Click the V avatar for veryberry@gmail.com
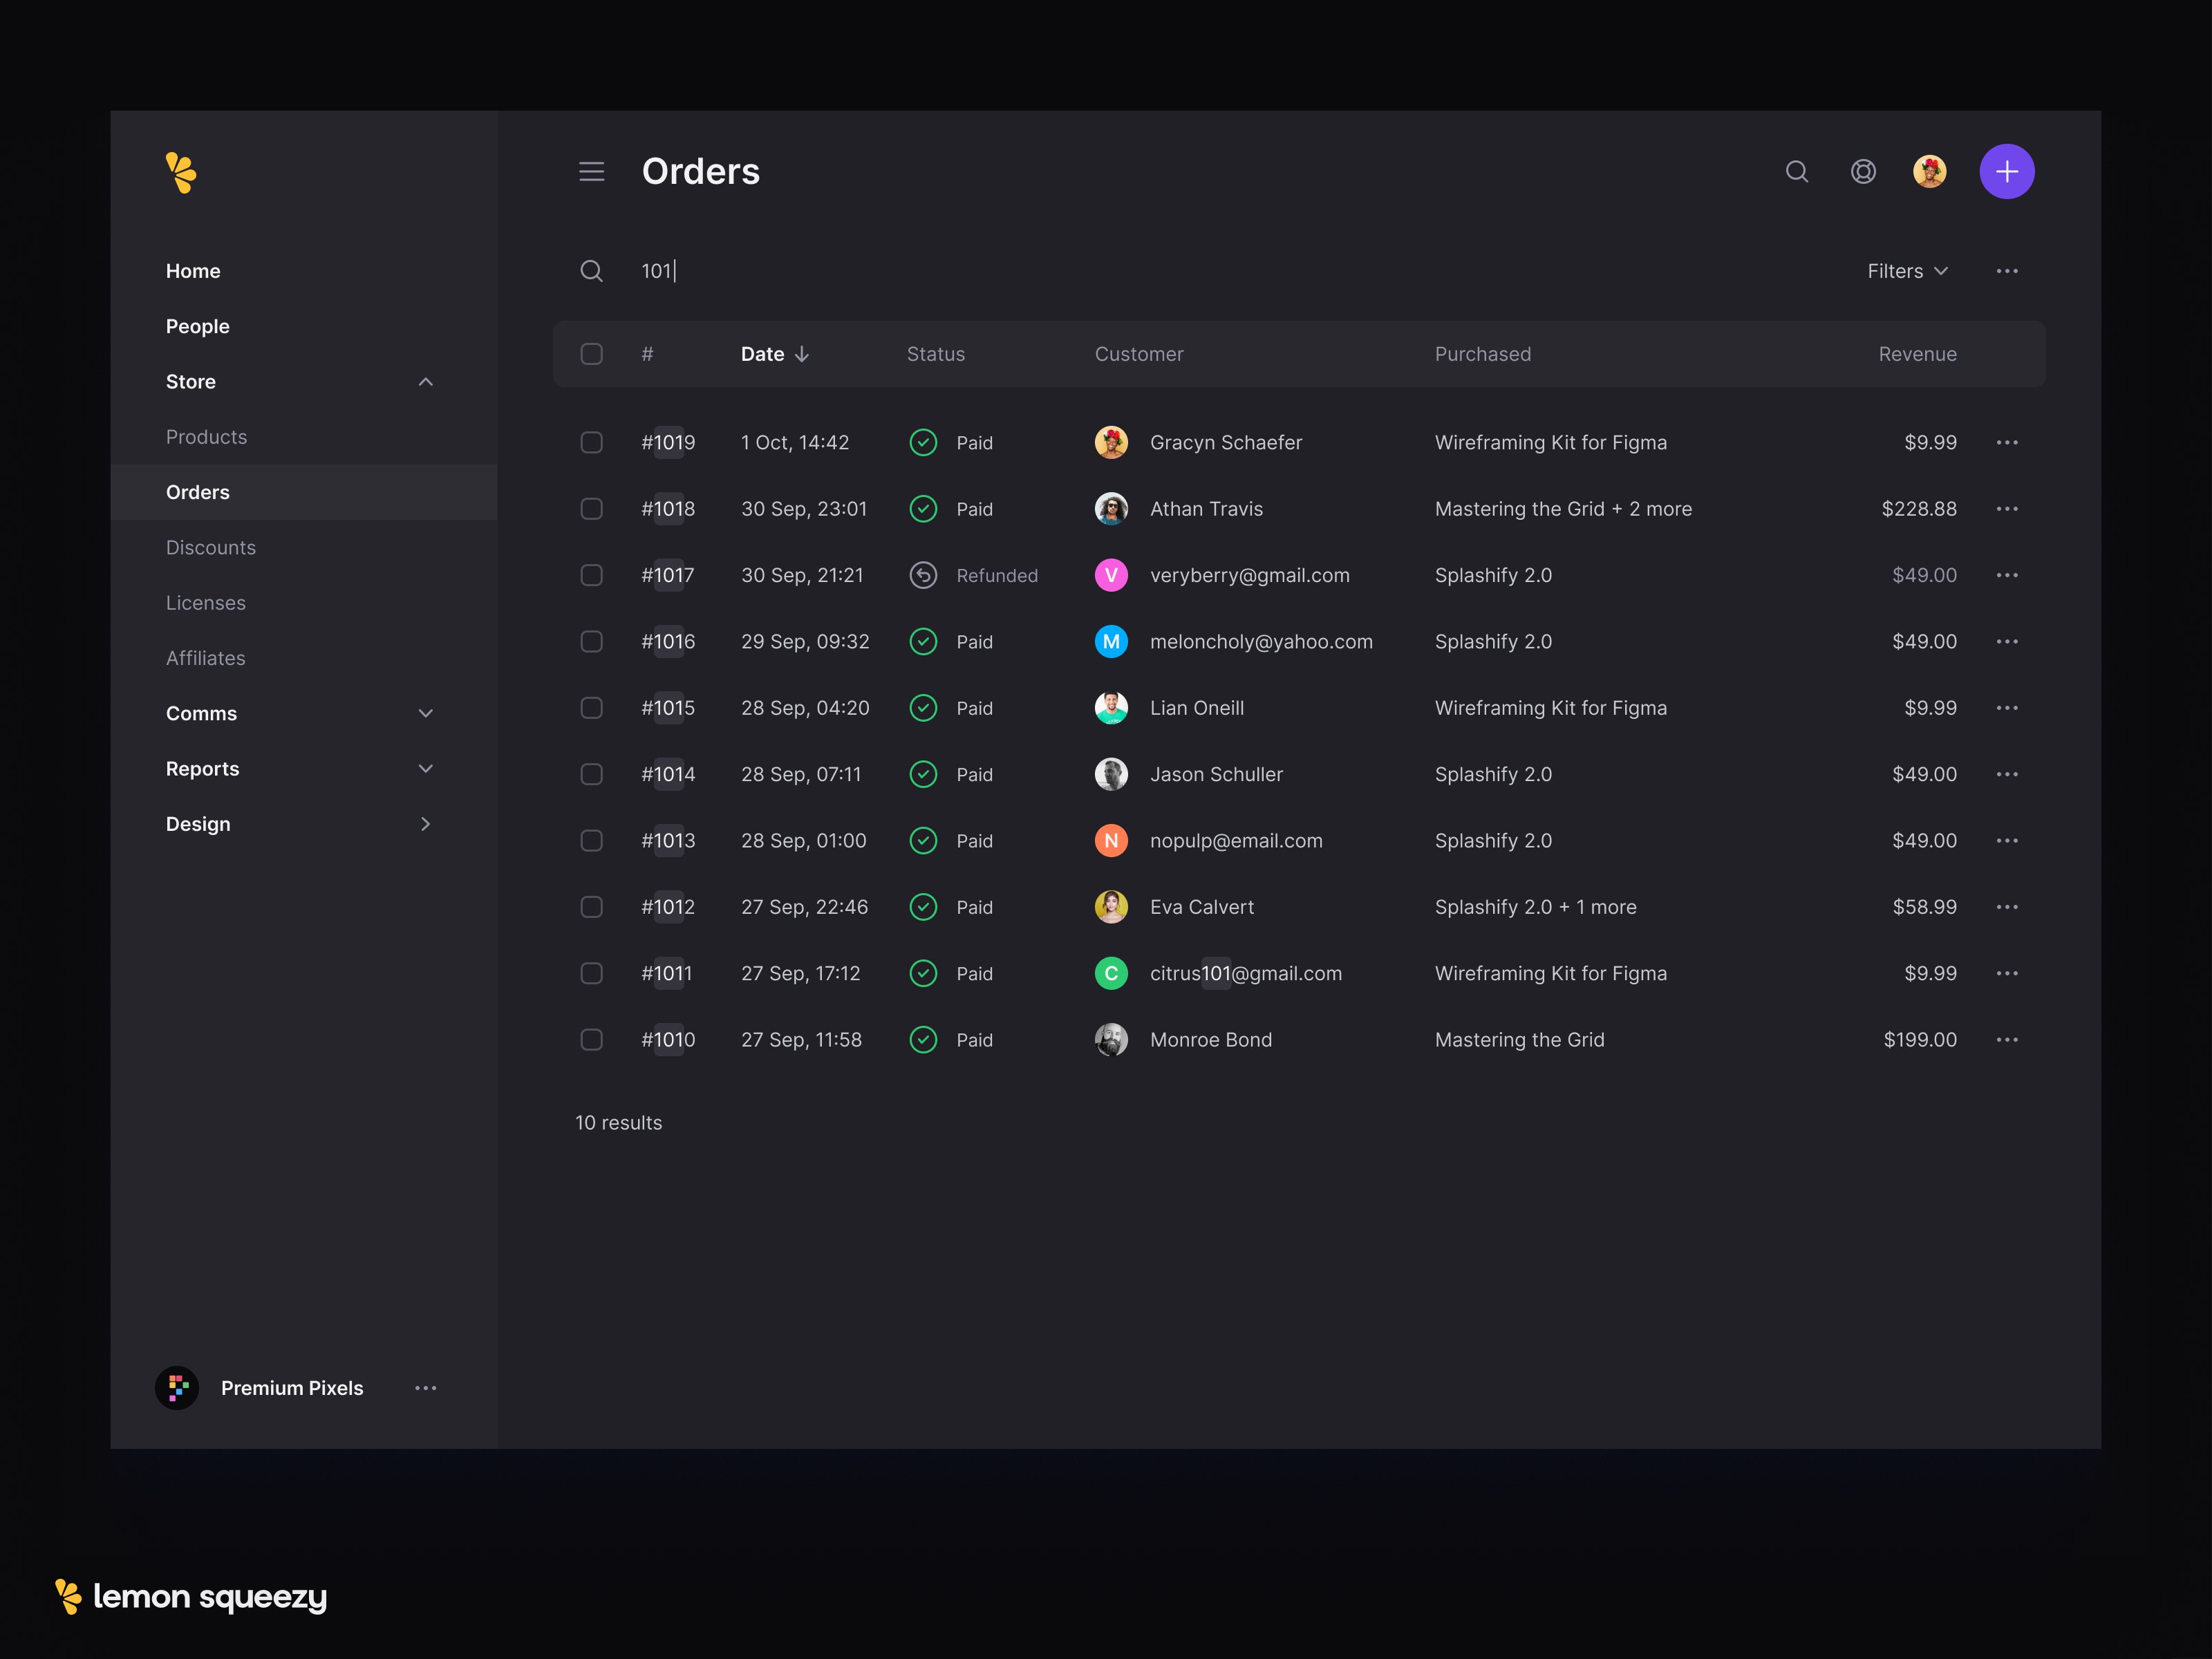This screenshot has width=2212, height=1659. tap(1111, 575)
